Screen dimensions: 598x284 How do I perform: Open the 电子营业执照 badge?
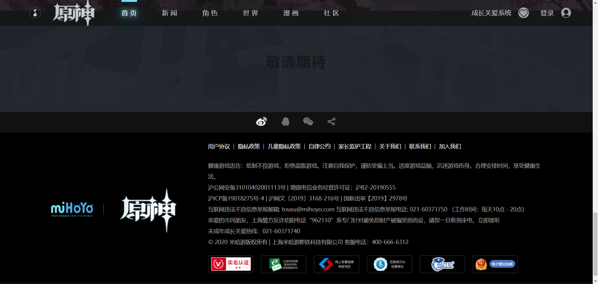(495, 264)
